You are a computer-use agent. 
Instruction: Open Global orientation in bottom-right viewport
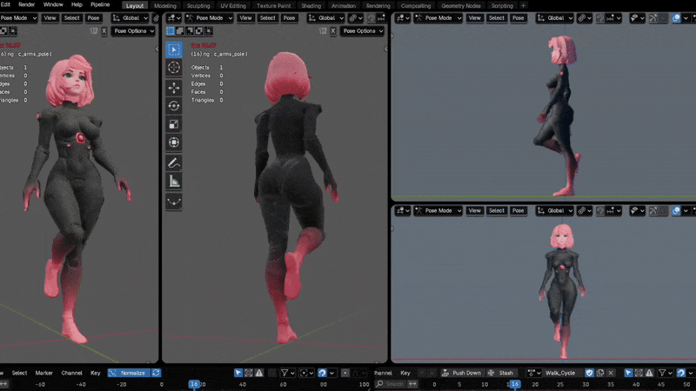(x=555, y=211)
